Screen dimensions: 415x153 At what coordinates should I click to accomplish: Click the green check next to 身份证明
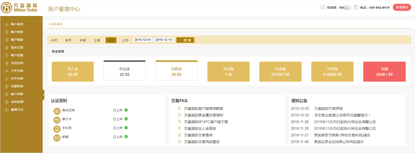pos(126,110)
